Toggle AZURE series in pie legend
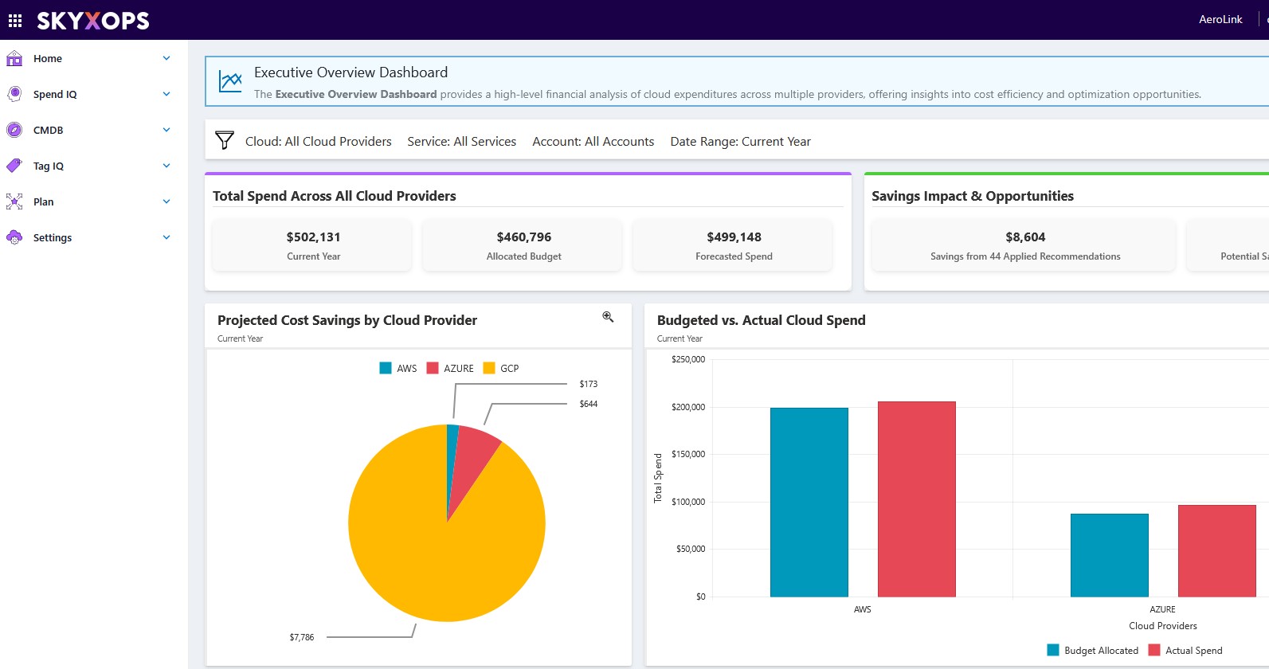Screen dimensions: 1269x669 pyautogui.click(x=450, y=368)
